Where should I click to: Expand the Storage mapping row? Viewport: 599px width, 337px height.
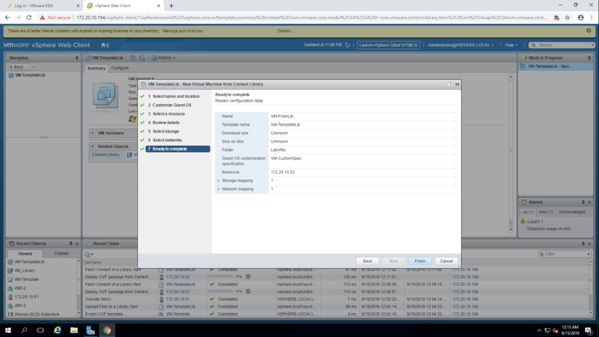(x=219, y=181)
